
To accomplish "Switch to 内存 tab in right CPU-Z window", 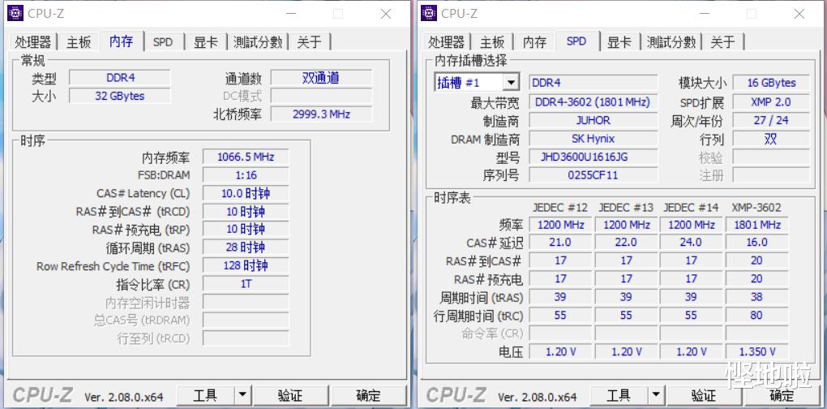I will point(534,42).
